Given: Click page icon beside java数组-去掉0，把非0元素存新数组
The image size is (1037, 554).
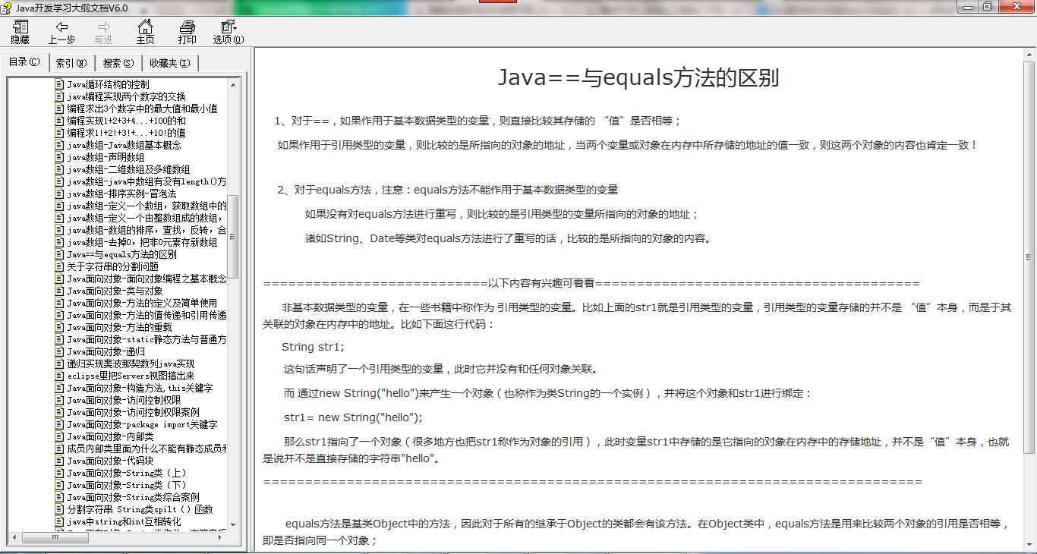Looking at the screenshot, I should pos(59,242).
